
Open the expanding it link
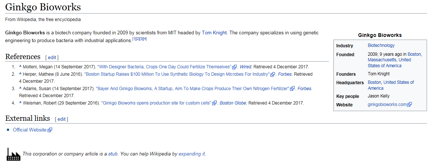192,154
